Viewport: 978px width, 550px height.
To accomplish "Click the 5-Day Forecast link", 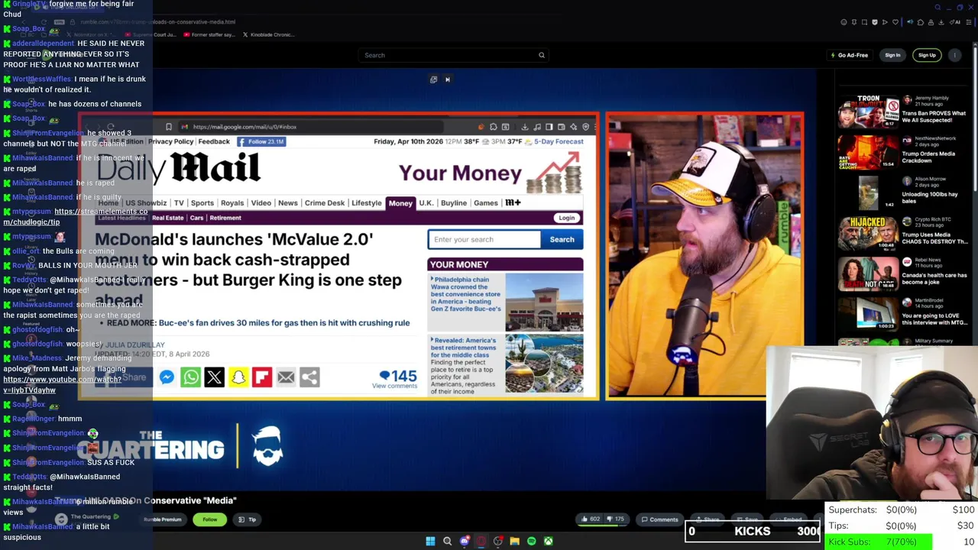I will tap(559, 141).
